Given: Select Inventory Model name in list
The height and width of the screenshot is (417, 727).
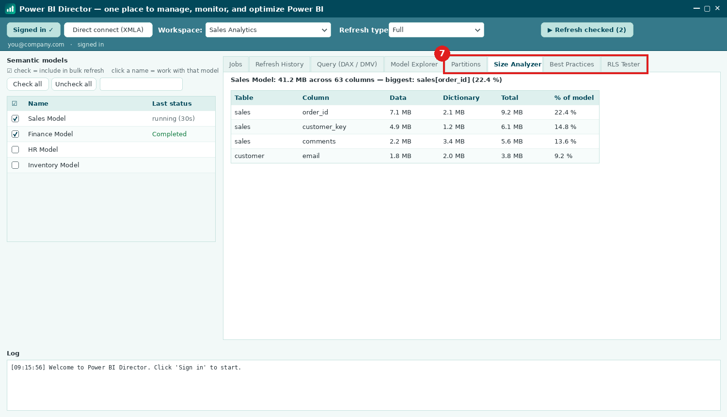Looking at the screenshot, I should click(x=54, y=165).
